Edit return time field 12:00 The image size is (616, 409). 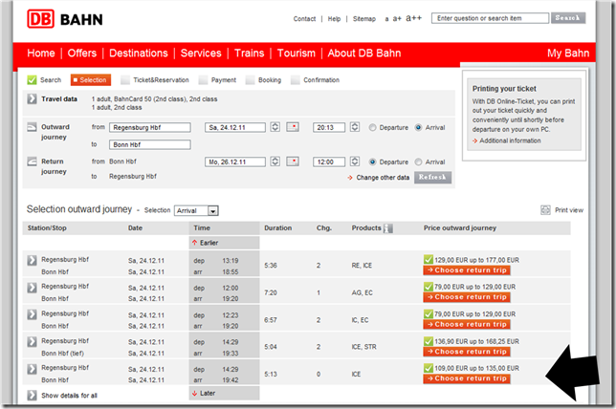[329, 161]
